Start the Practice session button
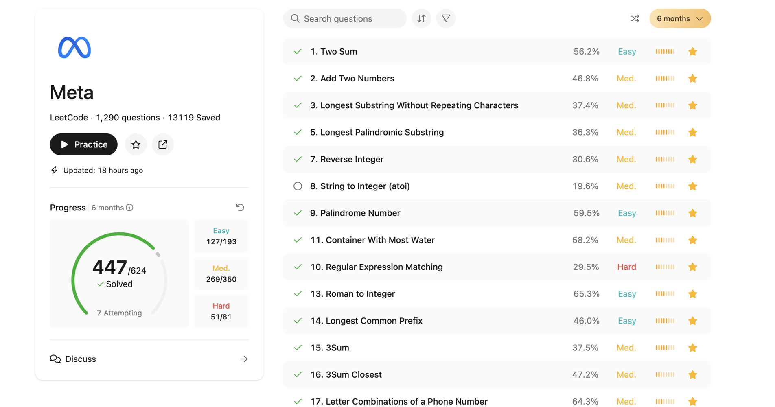The height and width of the screenshot is (407, 775). tap(84, 144)
